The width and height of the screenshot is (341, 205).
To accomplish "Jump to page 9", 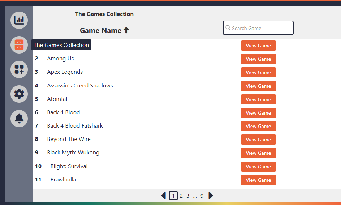I will (202, 196).
